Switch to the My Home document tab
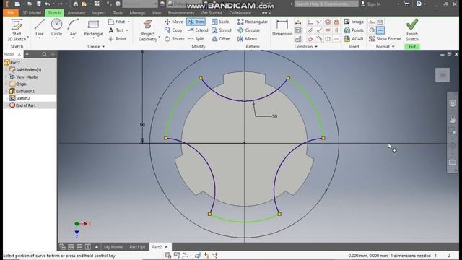 (x=113, y=247)
